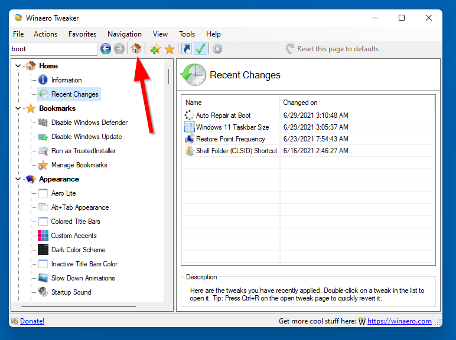Open the Favorites menu

tap(82, 34)
